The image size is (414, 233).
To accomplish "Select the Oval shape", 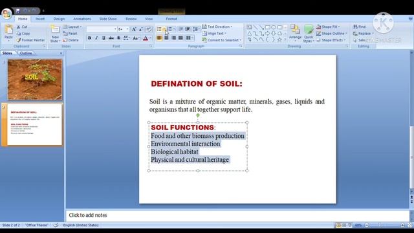I will [x=274, y=27].
